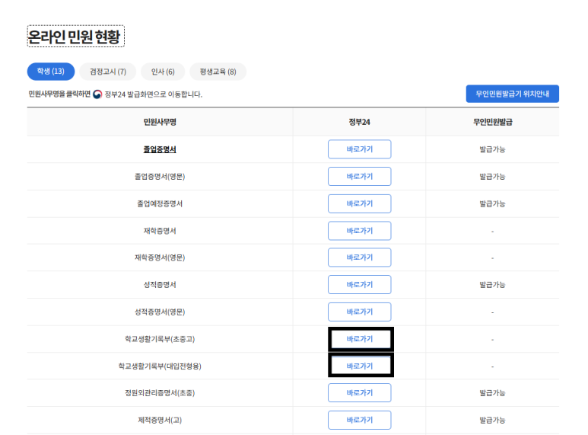This screenshot has width=588, height=435.
Task: Click the 무인민원발급 column header
Action: click(492, 122)
